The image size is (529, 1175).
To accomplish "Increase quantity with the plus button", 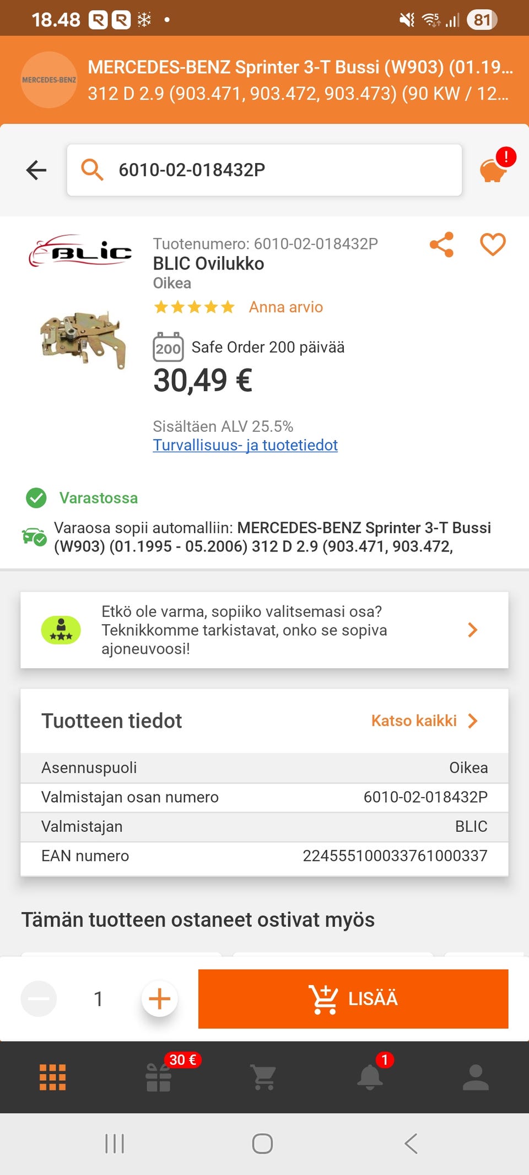I will coord(159,999).
